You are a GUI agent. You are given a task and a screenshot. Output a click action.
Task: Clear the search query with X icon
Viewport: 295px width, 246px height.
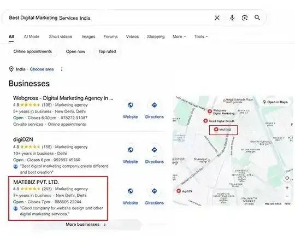[217, 17]
